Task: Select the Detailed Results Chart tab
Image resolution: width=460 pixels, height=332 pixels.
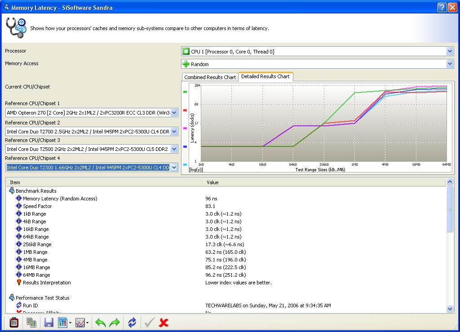Action: (265, 76)
